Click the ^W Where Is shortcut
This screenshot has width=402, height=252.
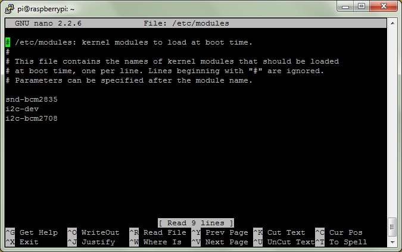155,242
